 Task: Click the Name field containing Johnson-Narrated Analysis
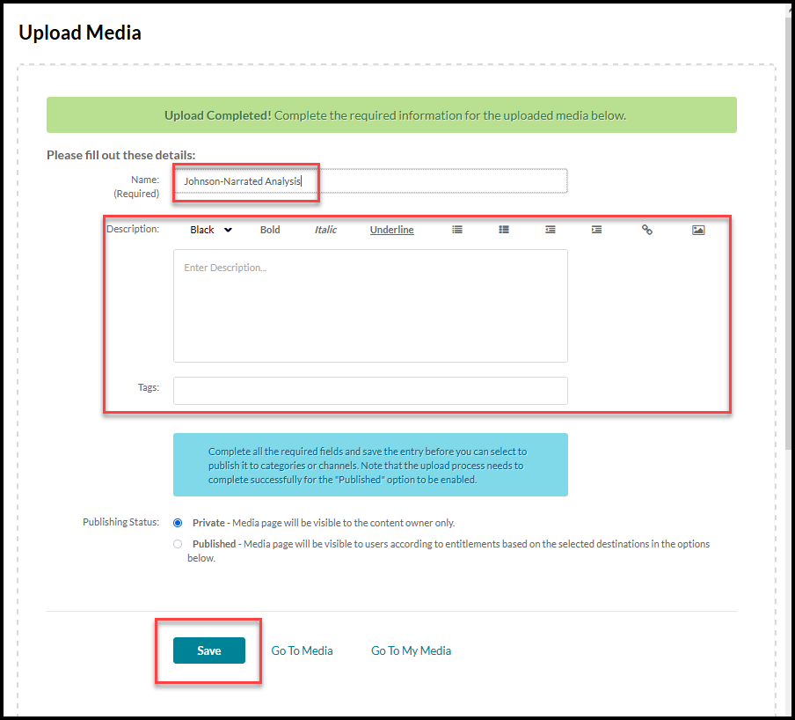369,180
